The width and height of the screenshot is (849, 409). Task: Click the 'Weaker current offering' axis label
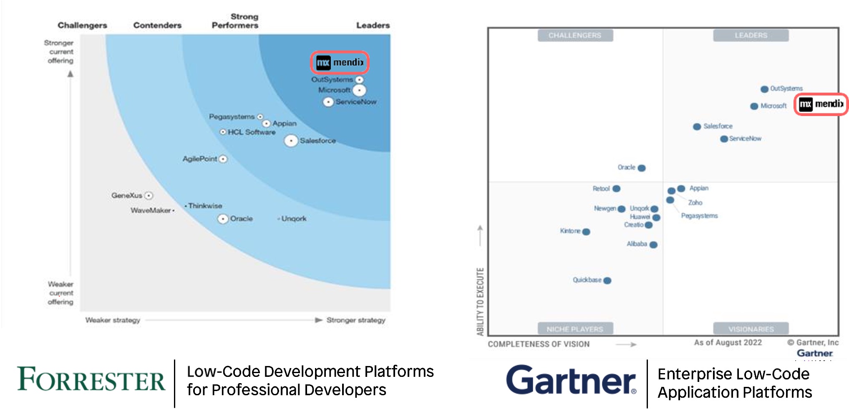(x=60, y=293)
